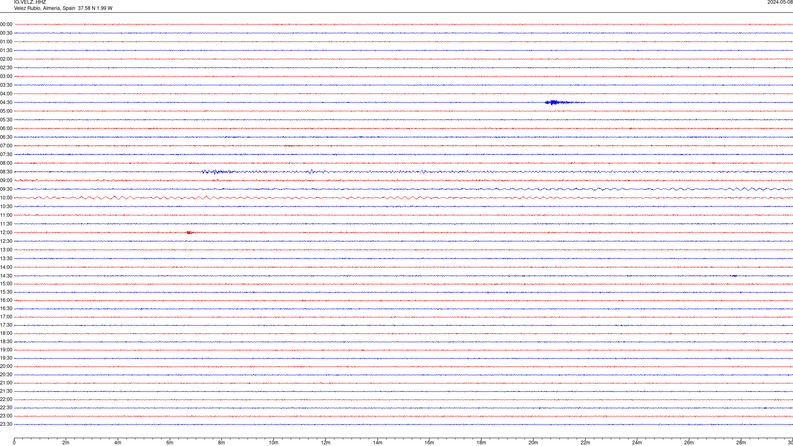Screen dimensions: 793x446
Task: Click the 2m tick label on the time axis
Action: 66,443
